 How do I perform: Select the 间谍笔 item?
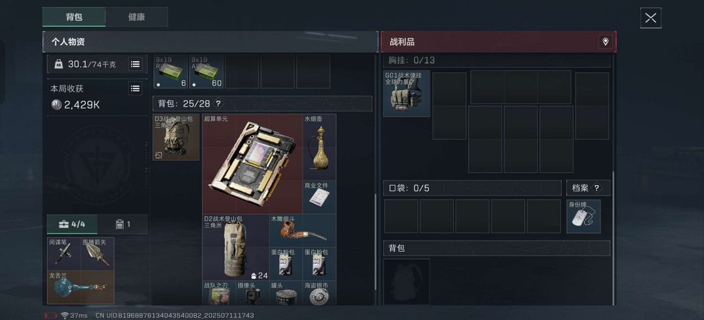[64, 254]
